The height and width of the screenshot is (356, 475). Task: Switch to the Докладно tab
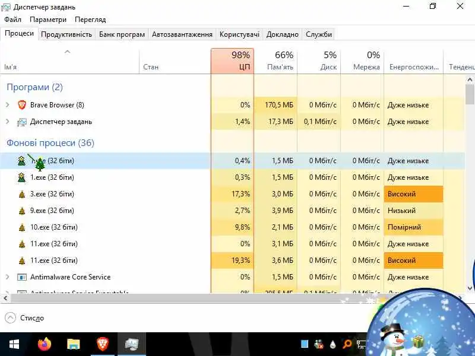pos(283,34)
